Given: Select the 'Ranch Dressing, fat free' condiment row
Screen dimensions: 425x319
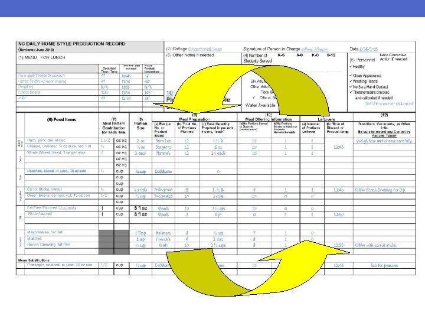Looking at the screenshot, I should tap(48, 245).
